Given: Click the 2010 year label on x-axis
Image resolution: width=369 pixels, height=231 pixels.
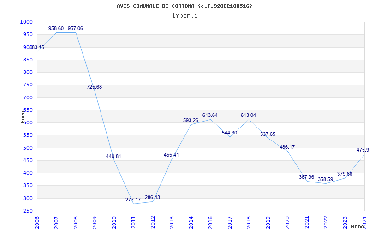Looking at the screenshot, I should click(x=114, y=222).
